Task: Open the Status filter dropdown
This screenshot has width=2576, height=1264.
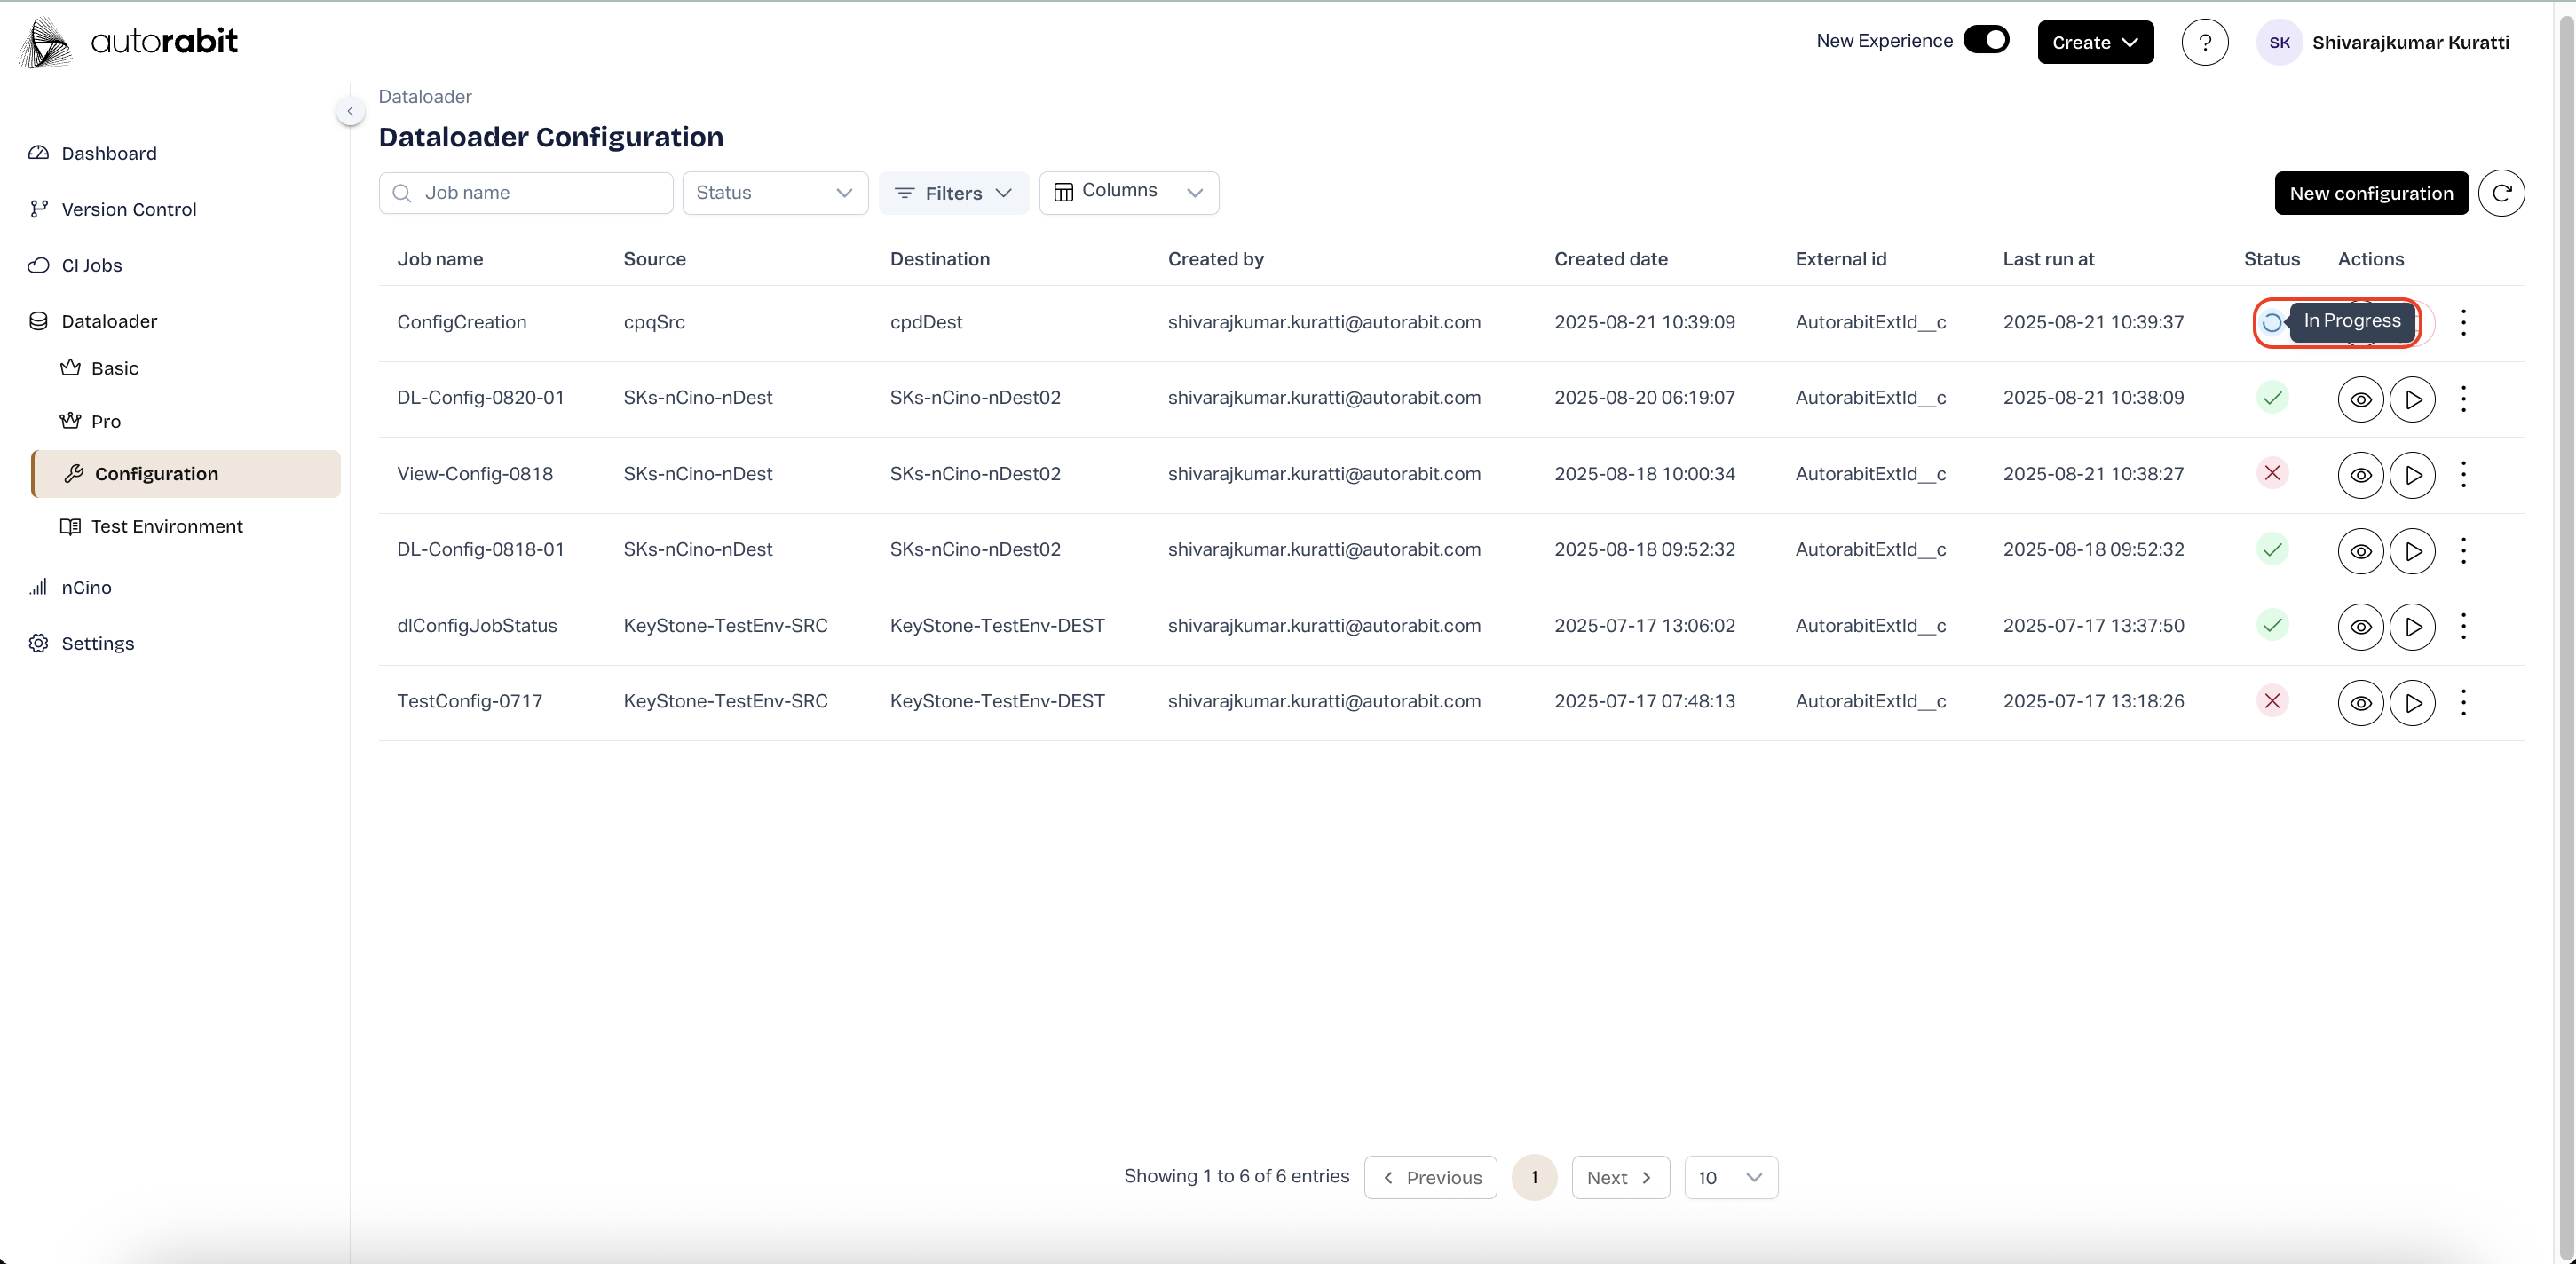Action: coord(774,193)
